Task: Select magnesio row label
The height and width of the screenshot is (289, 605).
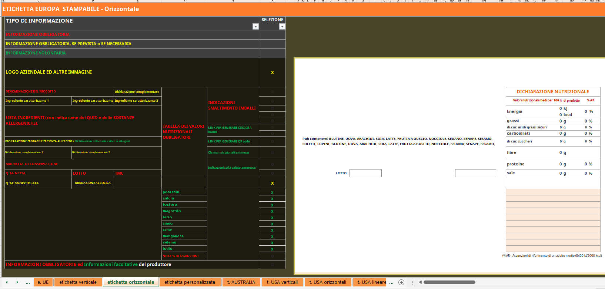Action: (x=184, y=211)
